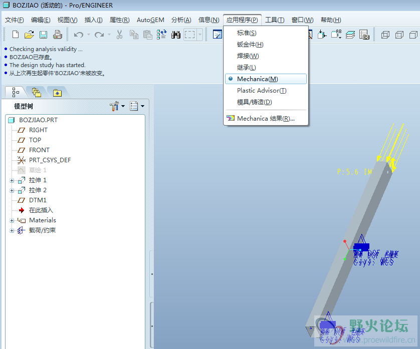Click the redo arrow icon
The height and width of the screenshot is (349, 420).
(x=99, y=35)
